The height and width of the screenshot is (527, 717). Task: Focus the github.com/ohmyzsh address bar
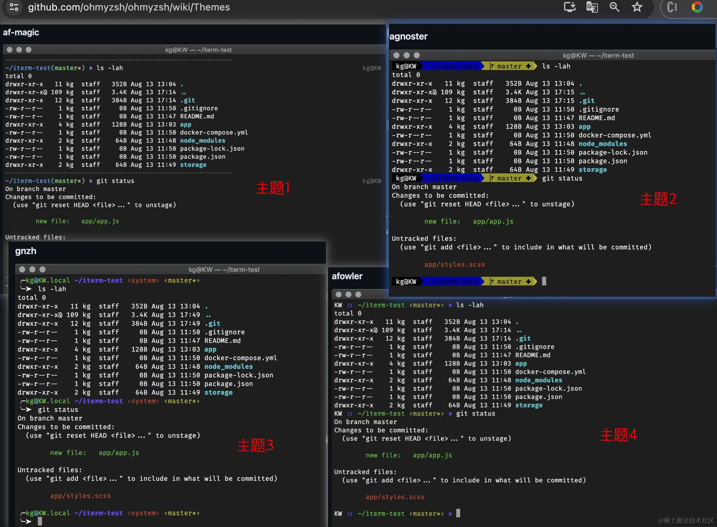tap(129, 7)
